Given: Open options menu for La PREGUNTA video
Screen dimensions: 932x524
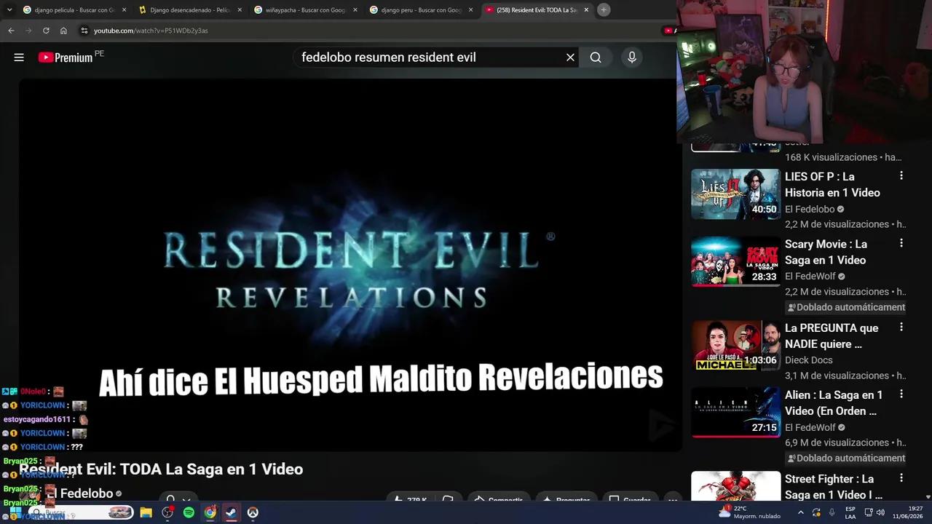Looking at the screenshot, I should click(x=901, y=327).
